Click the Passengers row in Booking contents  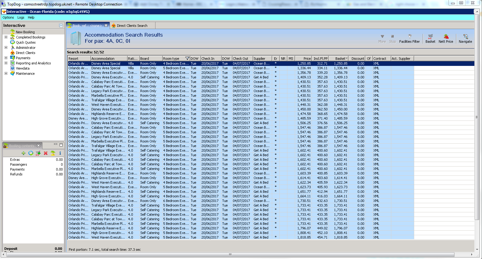[33, 164]
